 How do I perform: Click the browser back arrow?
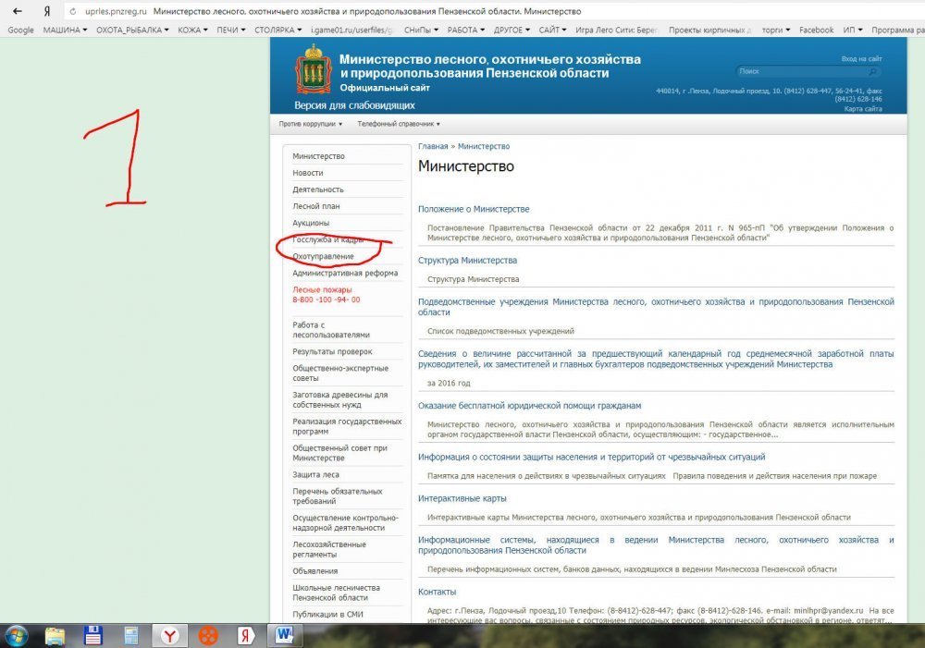(x=17, y=12)
